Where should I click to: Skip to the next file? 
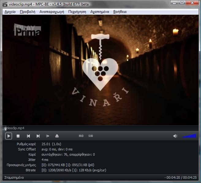coord(38,136)
